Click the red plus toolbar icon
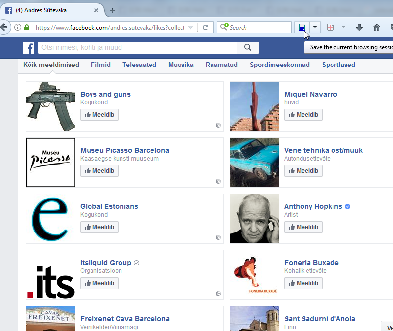The height and width of the screenshot is (331, 393). coord(331,27)
